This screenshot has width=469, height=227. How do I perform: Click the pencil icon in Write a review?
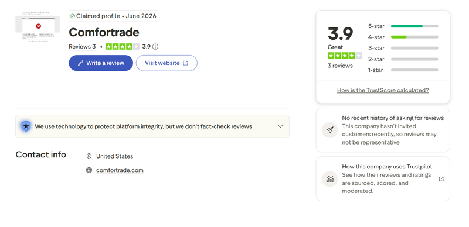(x=80, y=63)
